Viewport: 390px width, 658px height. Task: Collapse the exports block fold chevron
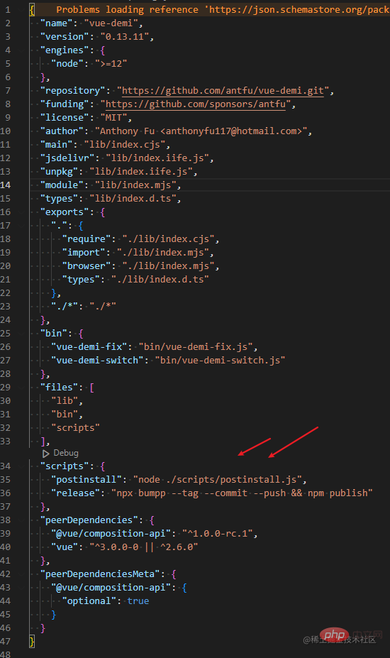(21, 212)
